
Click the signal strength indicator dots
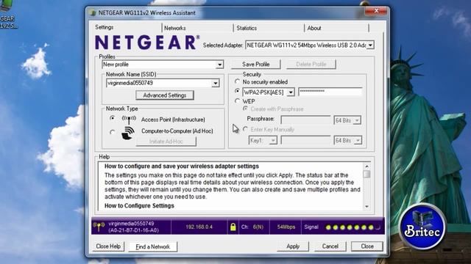[x=353, y=227]
